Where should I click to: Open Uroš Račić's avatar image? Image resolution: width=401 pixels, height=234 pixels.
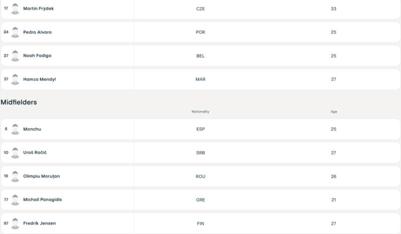(x=15, y=153)
